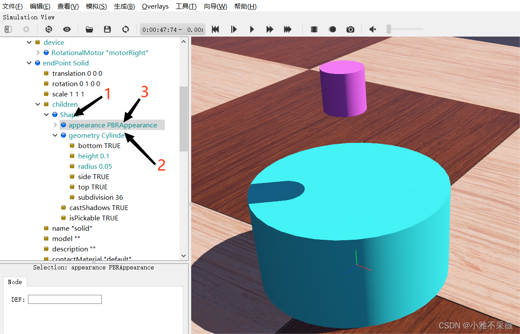Open the Overlays menu

[155, 6]
